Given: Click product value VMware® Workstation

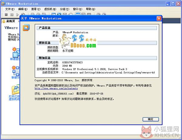Looking at the screenshot, I should [75, 32].
